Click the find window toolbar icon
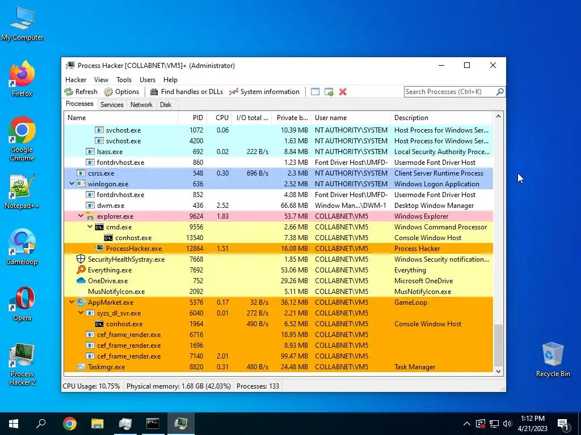The height and width of the screenshot is (435, 581). click(315, 92)
